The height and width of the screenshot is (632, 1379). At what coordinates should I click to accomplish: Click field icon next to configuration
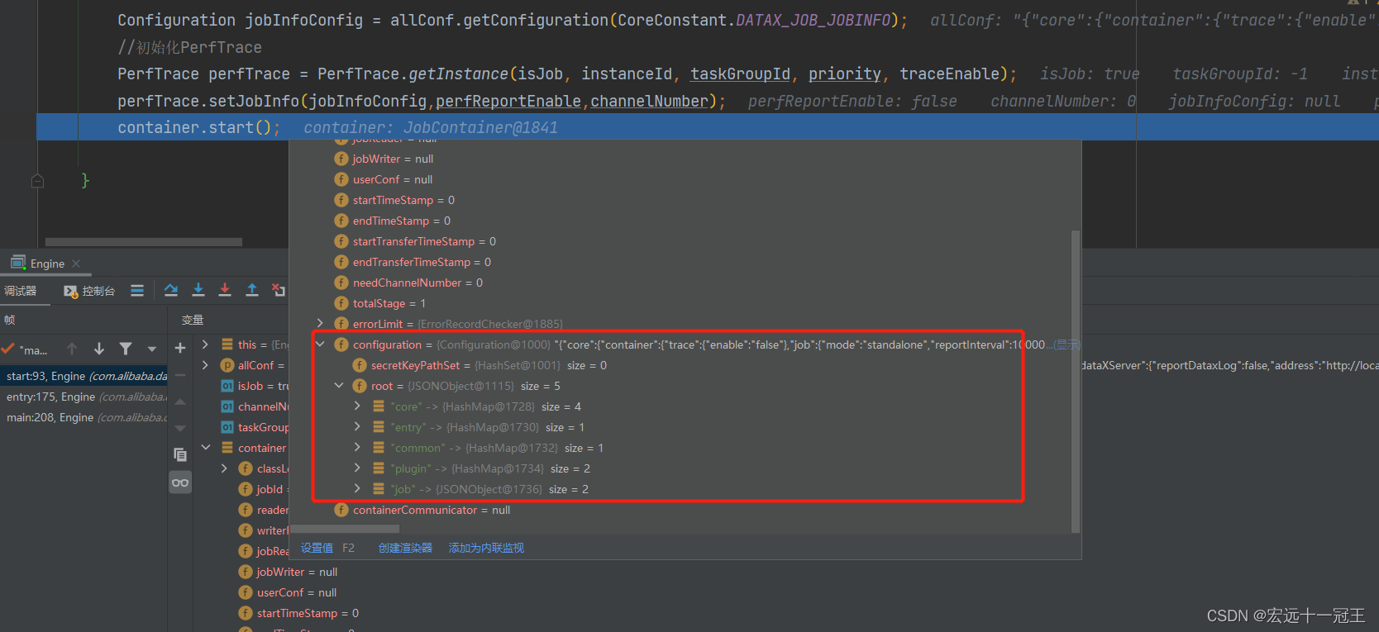tap(341, 345)
